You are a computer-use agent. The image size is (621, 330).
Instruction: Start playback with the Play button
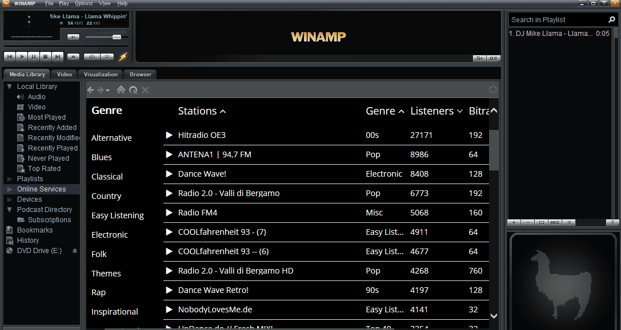coord(22,57)
